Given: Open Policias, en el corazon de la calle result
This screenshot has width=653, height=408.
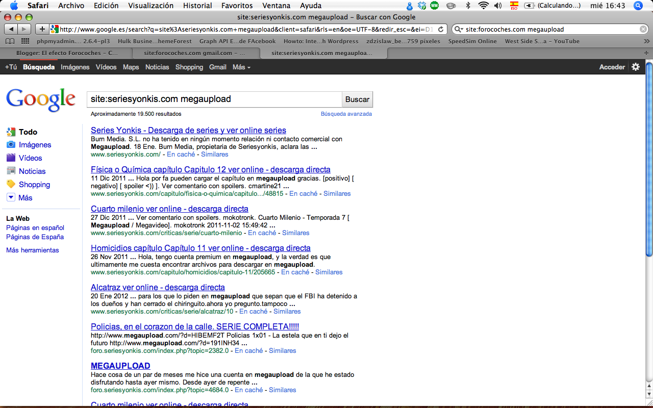Looking at the screenshot, I should [195, 327].
